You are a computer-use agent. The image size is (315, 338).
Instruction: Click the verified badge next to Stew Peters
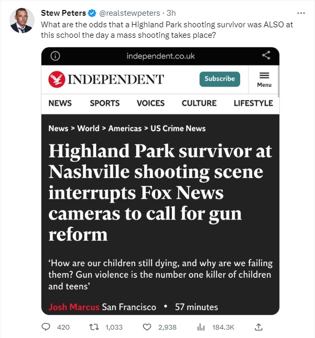[x=92, y=13]
